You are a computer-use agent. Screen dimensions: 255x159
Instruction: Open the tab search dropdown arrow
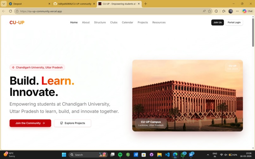pos(3,4)
